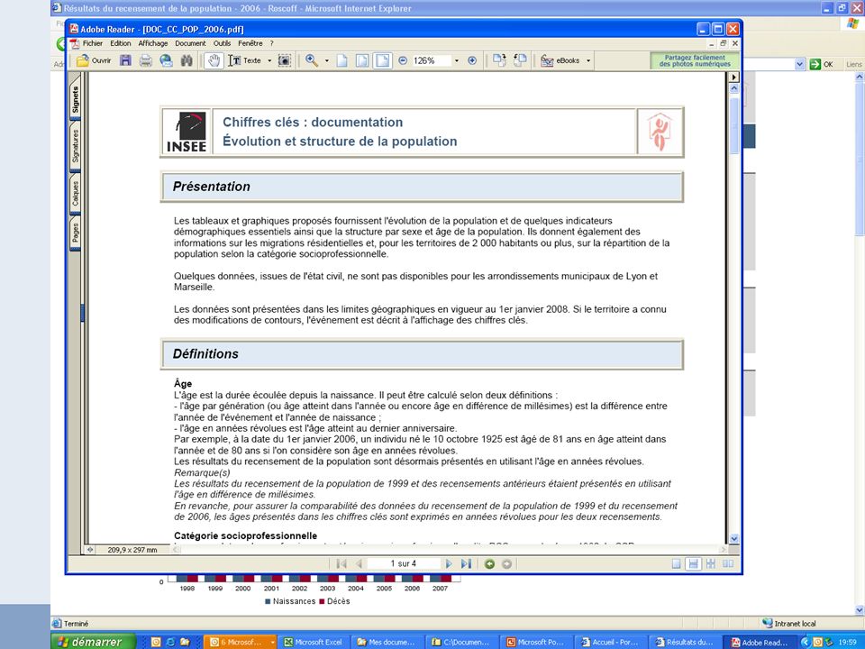
Task: Click the Partagez facilement des photos numériques banner
Action: point(695,60)
